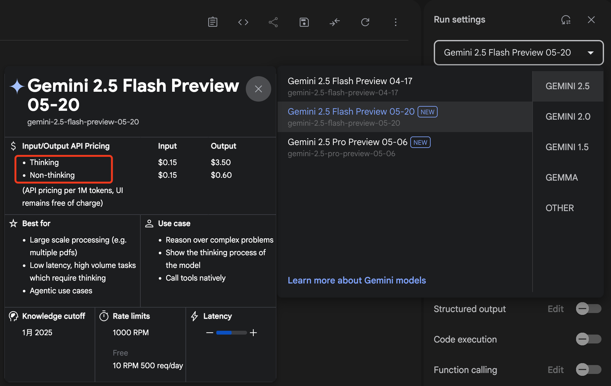Click Edit next to Function calling

[x=555, y=370]
